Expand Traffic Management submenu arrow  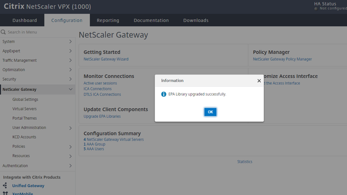70,60
